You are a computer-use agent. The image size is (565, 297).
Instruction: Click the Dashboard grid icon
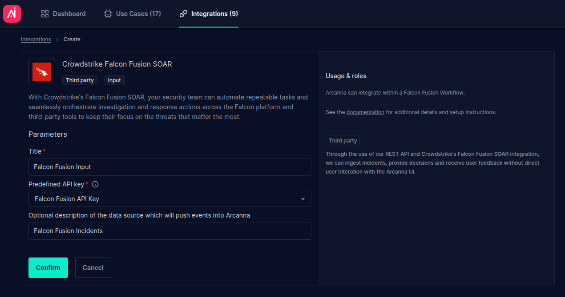coord(44,14)
